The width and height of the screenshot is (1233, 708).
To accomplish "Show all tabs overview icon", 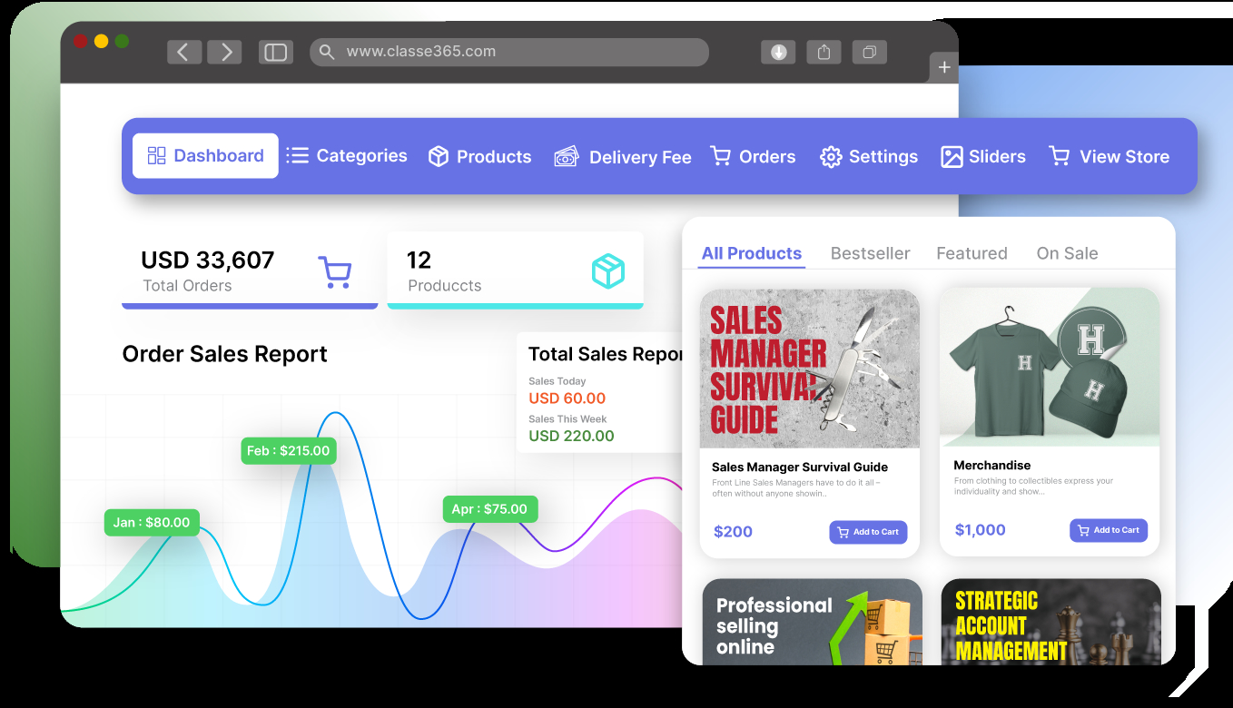I will [x=869, y=52].
